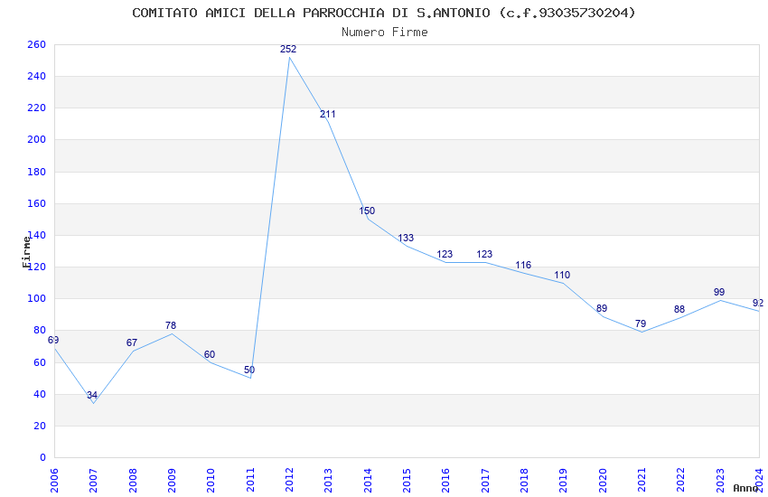Click the Y-axis value 240

tap(36, 77)
